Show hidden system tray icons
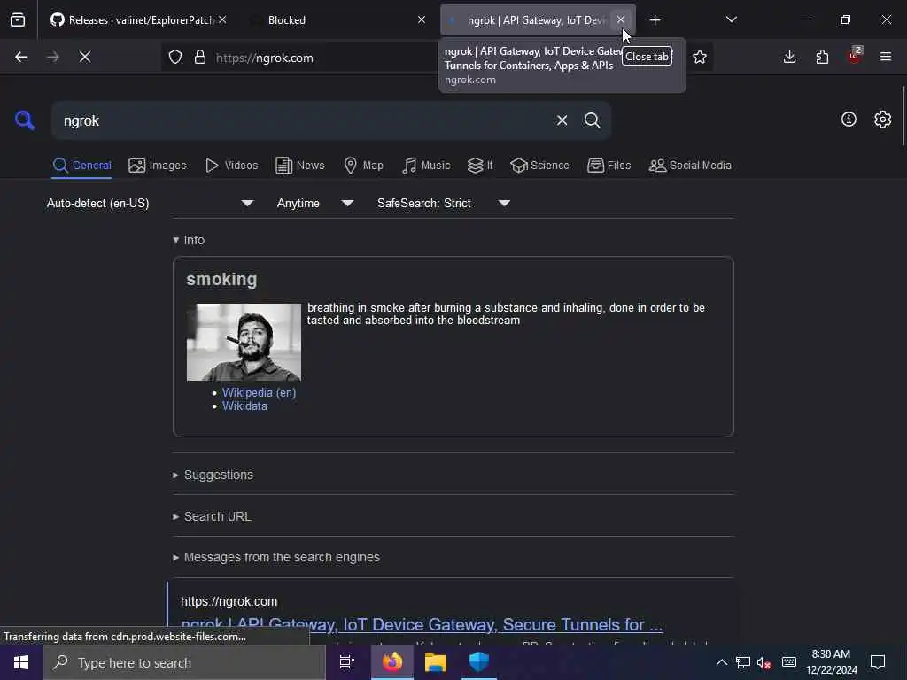This screenshot has width=907, height=680. pos(721,662)
